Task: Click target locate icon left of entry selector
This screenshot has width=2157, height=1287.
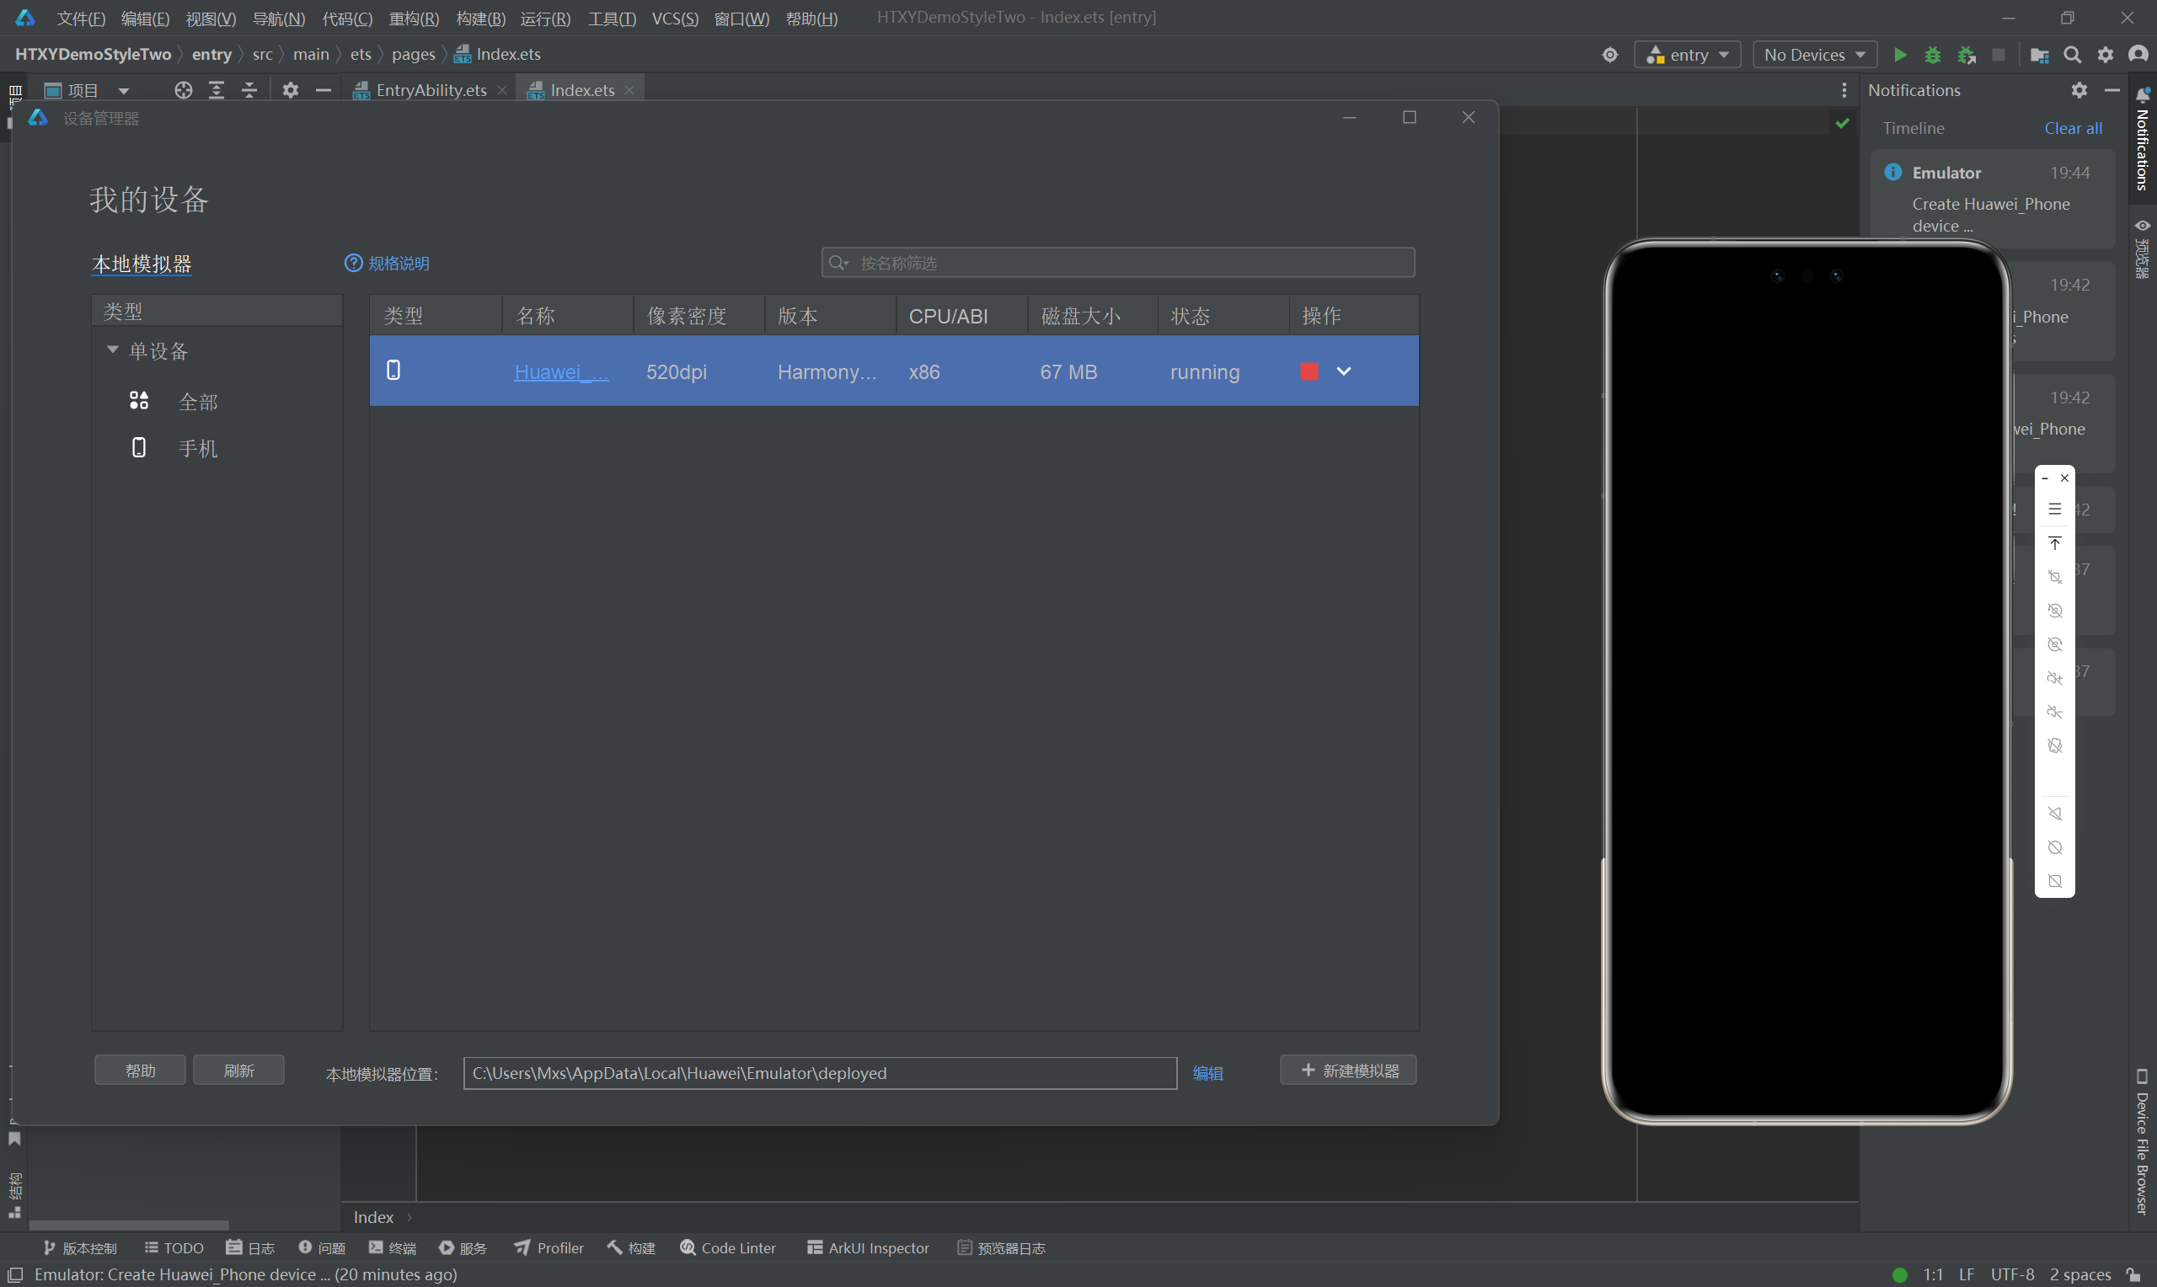Action: pos(1609,55)
